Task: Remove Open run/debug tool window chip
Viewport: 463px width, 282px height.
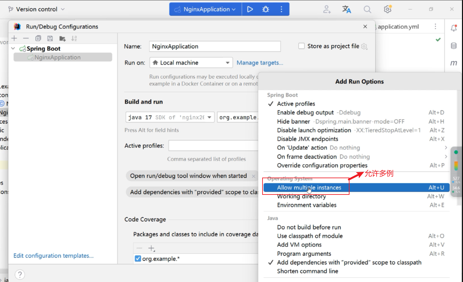Action: click(254, 176)
